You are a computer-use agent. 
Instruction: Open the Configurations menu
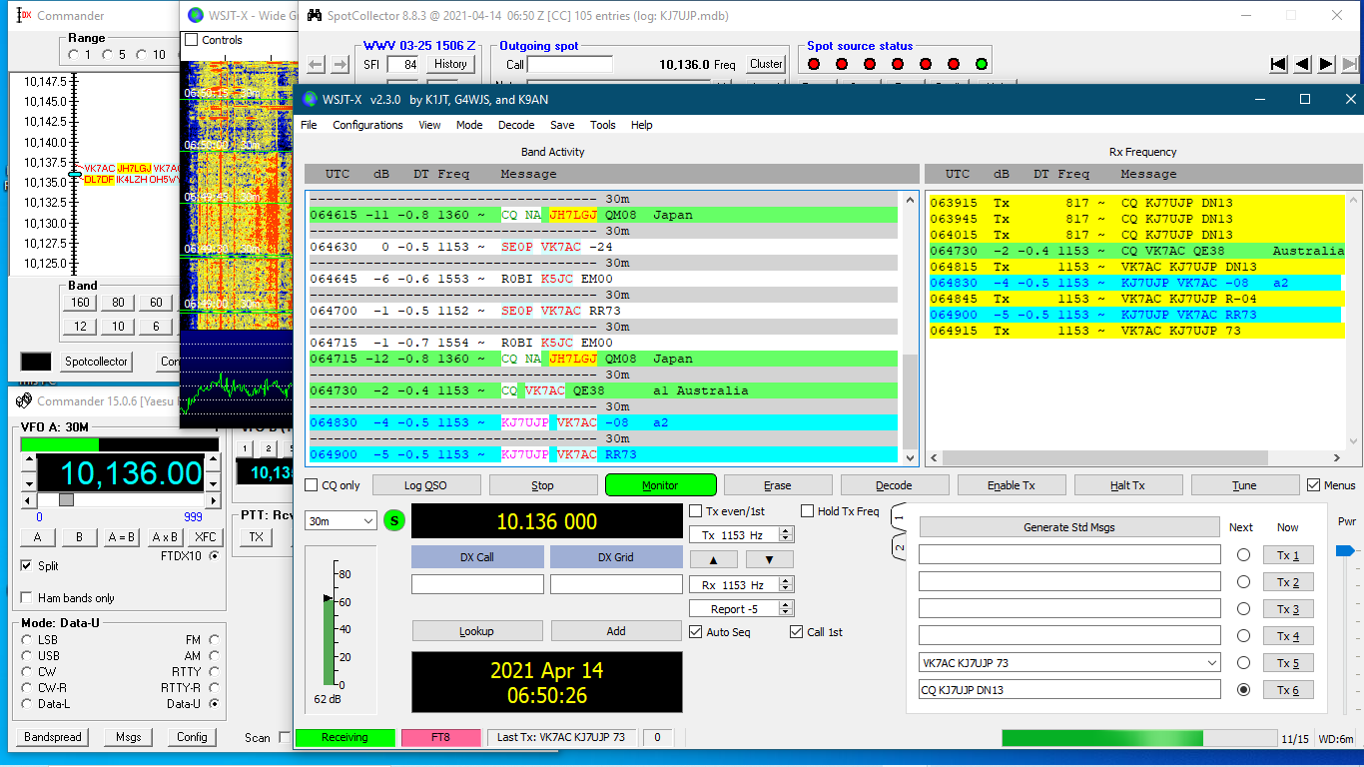(367, 125)
